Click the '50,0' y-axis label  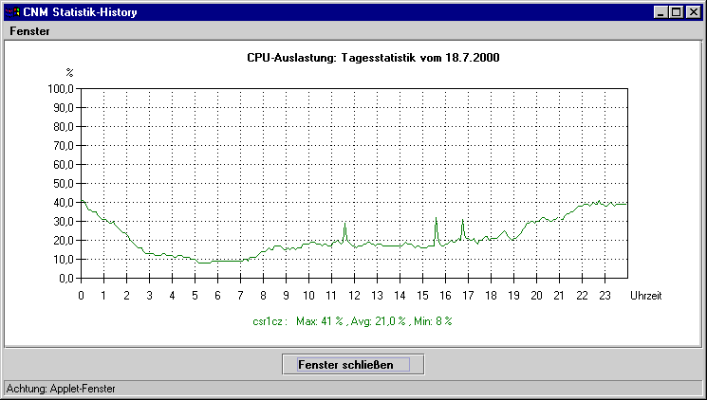(x=64, y=184)
